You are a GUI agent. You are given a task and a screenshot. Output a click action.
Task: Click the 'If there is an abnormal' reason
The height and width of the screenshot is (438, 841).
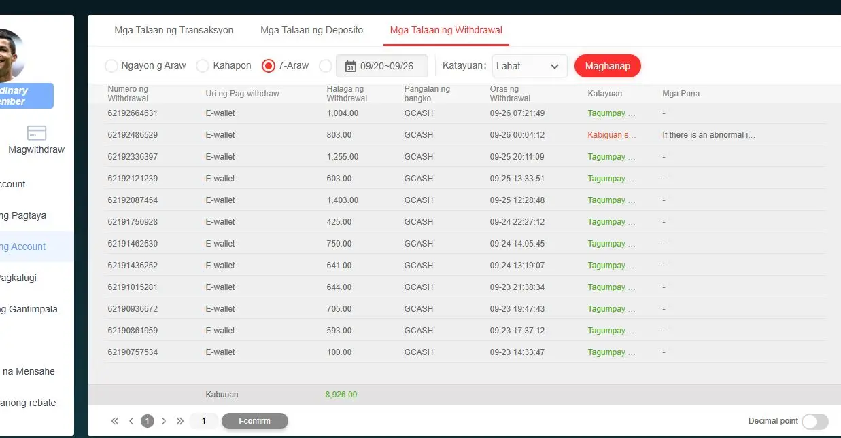(709, 135)
